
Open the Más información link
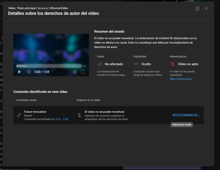click(181, 79)
